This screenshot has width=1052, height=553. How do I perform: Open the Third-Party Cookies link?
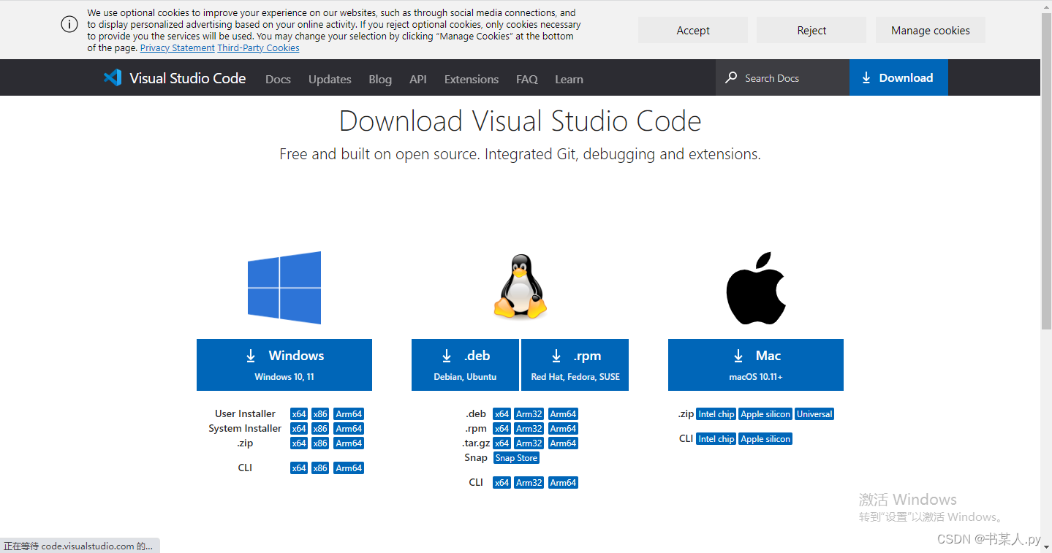point(258,47)
